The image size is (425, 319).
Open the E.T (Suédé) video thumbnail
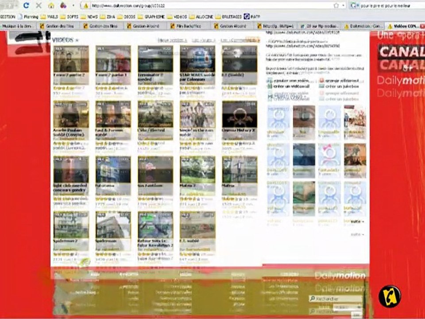click(x=240, y=58)
